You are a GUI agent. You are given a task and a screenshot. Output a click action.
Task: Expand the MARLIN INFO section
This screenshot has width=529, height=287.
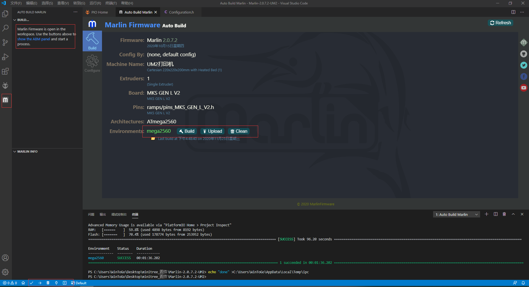(x=26, y=151)
